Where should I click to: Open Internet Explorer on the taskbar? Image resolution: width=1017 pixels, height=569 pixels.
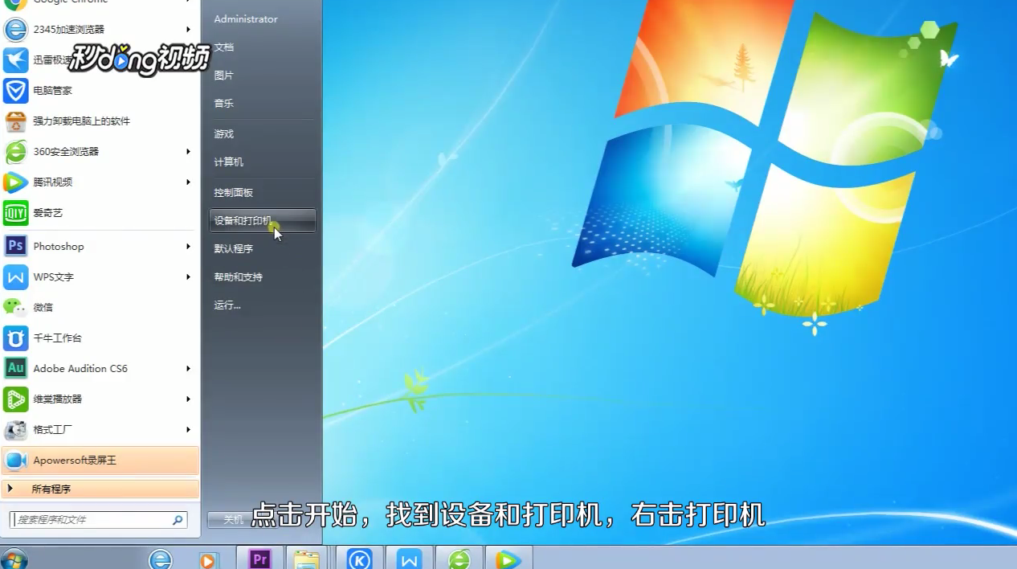click(x=161, y=559)
